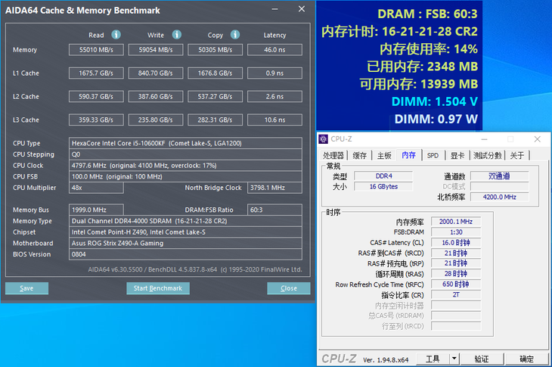Click BIOS Version field 0804

pyautogui.click(x=185, y=254)
